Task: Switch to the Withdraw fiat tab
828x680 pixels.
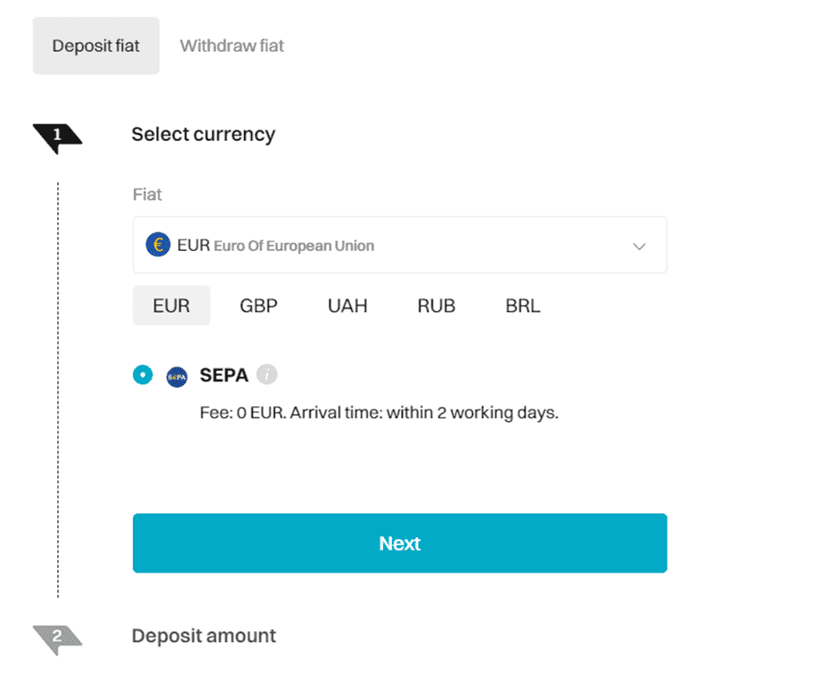Action: click(x=231, y=45)
